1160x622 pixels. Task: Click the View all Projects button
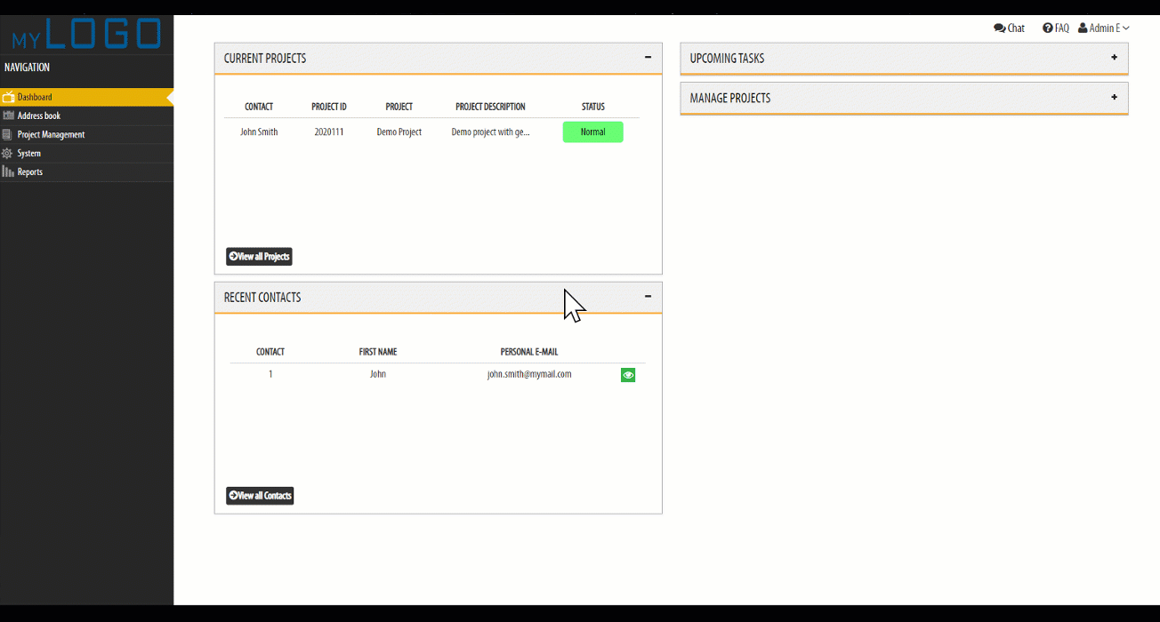click(x=259, y=256)
